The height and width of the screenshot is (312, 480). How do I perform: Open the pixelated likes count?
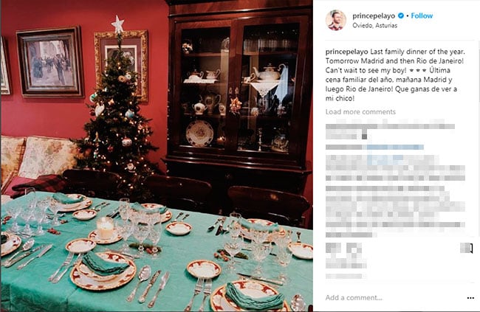(x=346, y=265)
